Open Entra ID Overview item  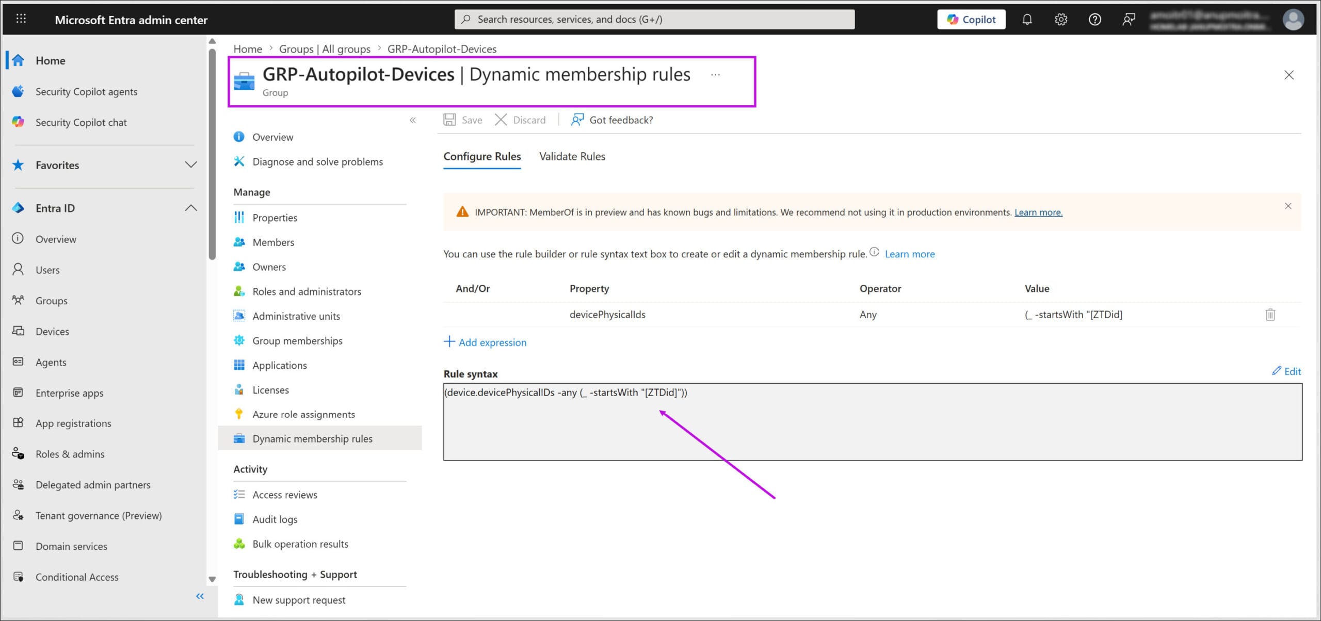(x=56, y=239)
